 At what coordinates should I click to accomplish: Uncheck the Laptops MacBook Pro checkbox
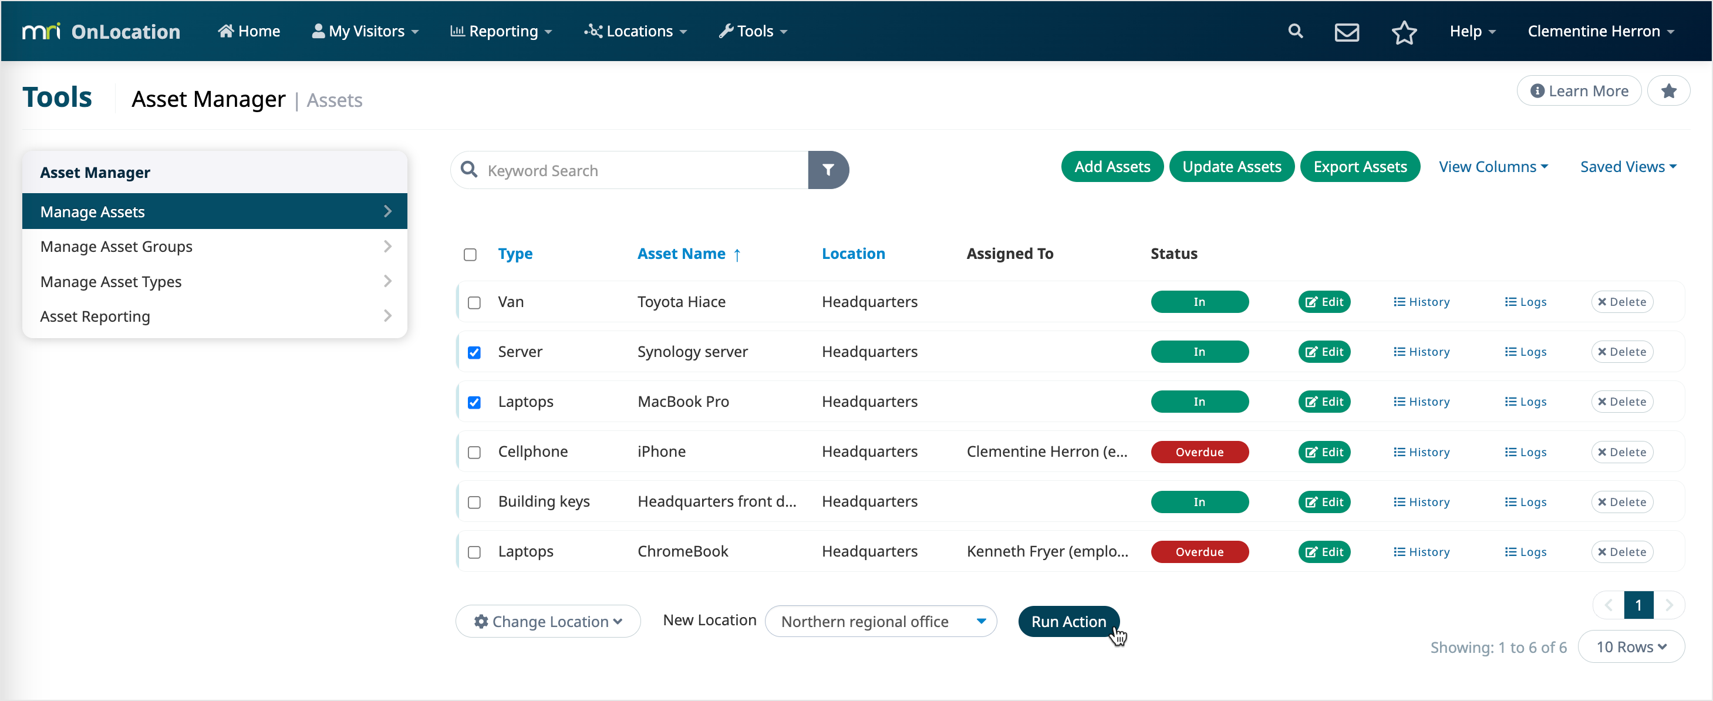pos(474,402)
